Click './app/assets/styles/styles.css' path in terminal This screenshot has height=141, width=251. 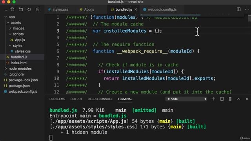pos(93,127)
